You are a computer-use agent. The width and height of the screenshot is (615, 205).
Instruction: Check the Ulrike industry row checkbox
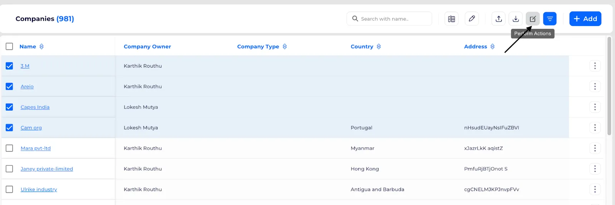pyautogui.click(x=10, y=189)
